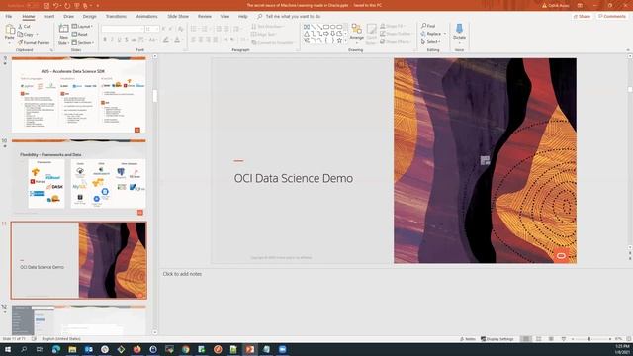Start Dictate microphone
The width and height of the screenshot is (633, 356).
click(x=459, y=33)
